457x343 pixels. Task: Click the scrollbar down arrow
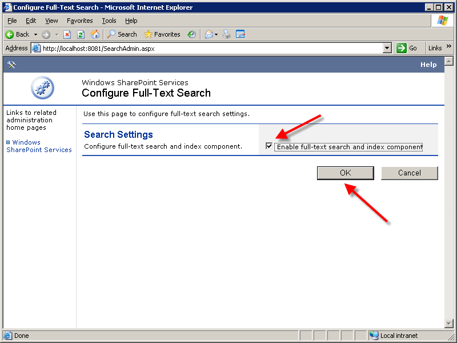[x=449, y=323]
